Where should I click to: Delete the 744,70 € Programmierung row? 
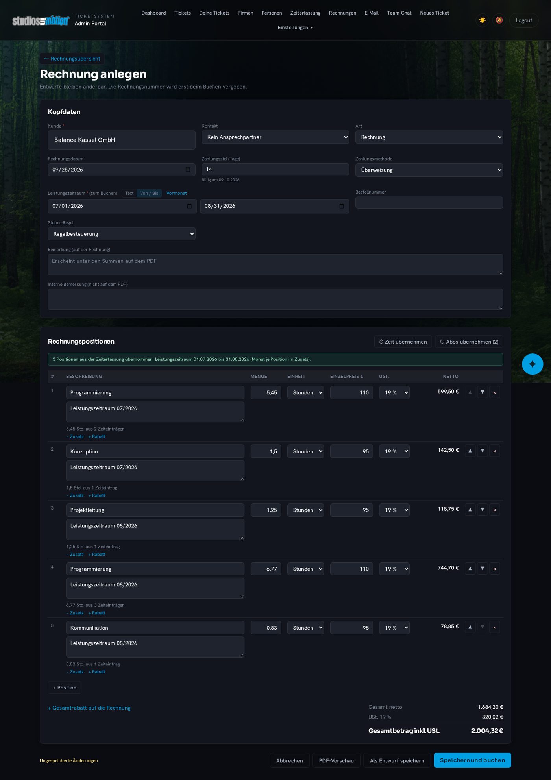495,568
